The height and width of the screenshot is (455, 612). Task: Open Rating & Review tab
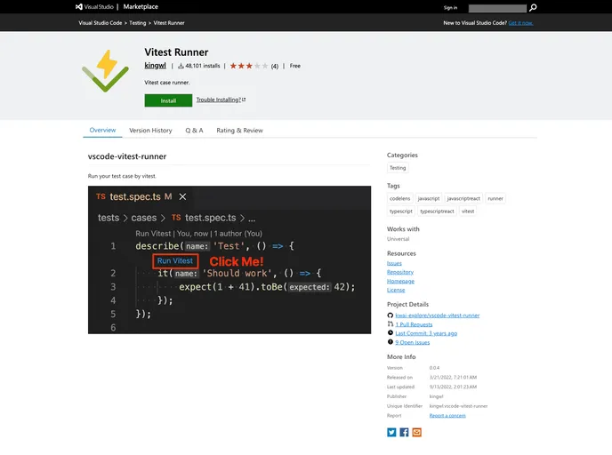coord(239,131)
